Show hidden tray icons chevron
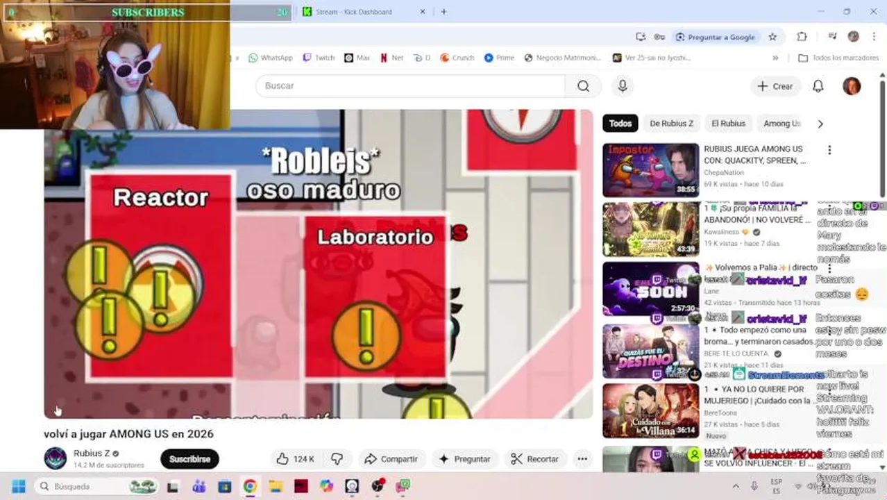Viewport: 887px width, 500px height. [736, 486]
